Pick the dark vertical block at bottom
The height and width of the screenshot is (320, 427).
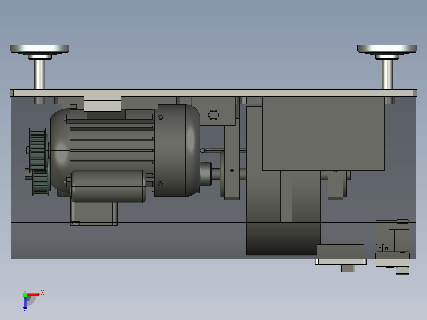pos(283,239)
